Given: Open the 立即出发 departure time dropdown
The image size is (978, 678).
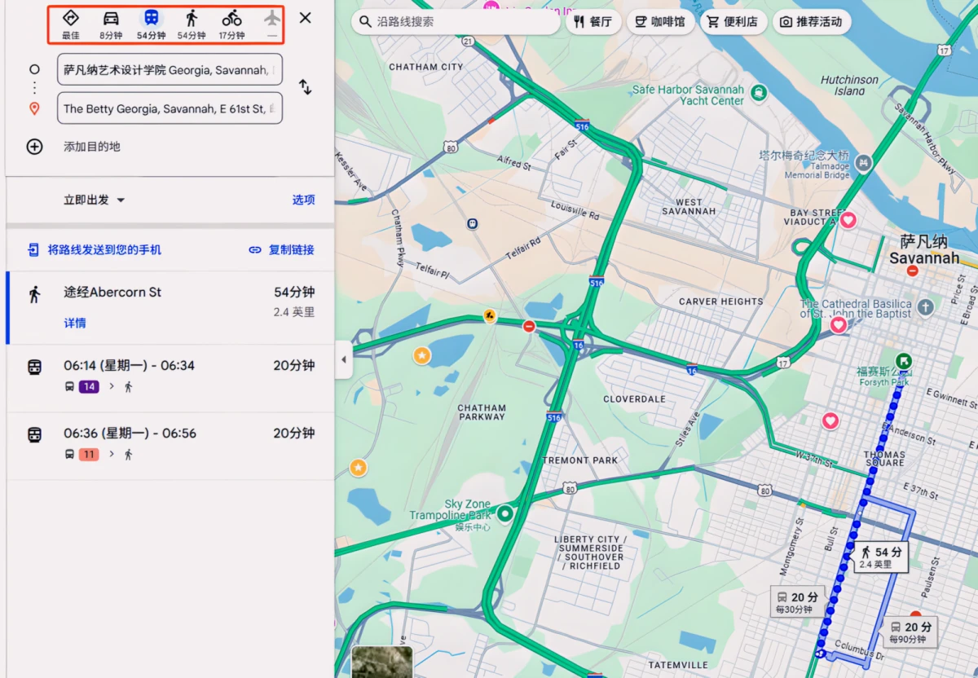Looking at the screenshot, I should 94,200.
